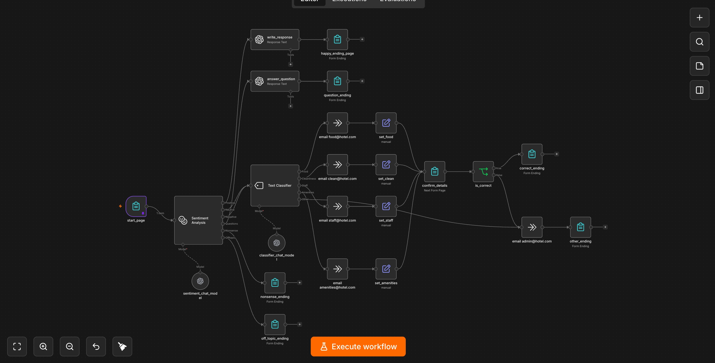Zoom out of the canvas

70,346
